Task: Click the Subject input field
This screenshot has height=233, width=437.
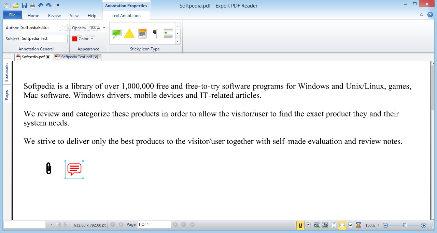Action: click(x=44, y=38)
